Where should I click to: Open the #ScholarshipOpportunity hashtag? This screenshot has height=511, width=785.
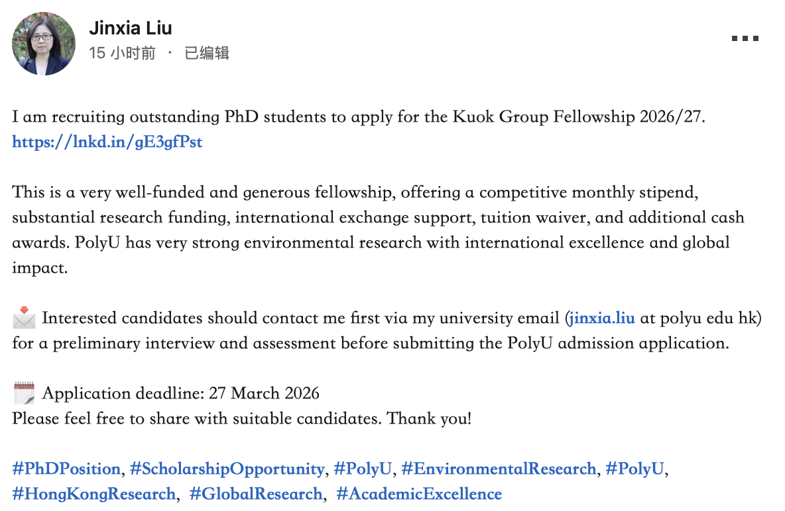[x=227, y=469]
